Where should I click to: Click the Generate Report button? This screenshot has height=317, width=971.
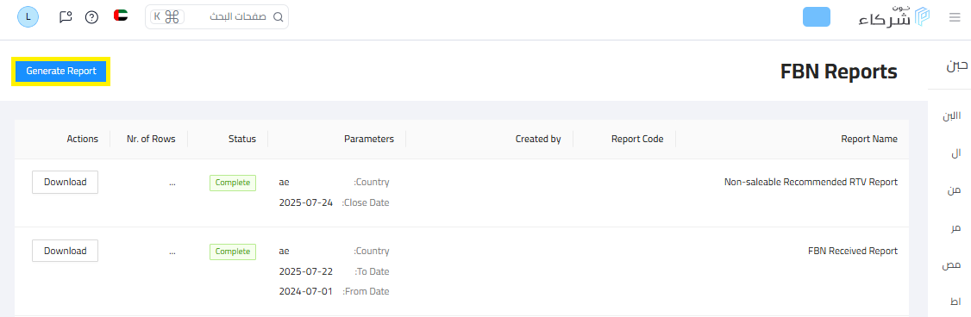click(61, 71)
